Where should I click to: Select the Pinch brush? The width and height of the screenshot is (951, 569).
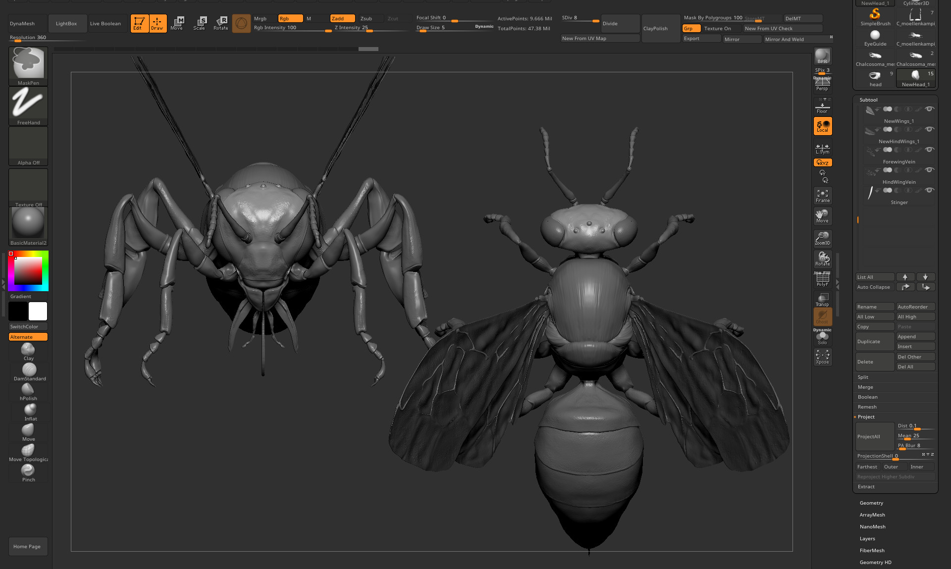28,473
